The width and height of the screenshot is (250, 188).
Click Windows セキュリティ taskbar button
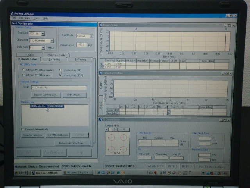[x=78, y=172]
